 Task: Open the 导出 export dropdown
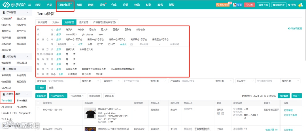pyautogui.click(x=297, y=96)
